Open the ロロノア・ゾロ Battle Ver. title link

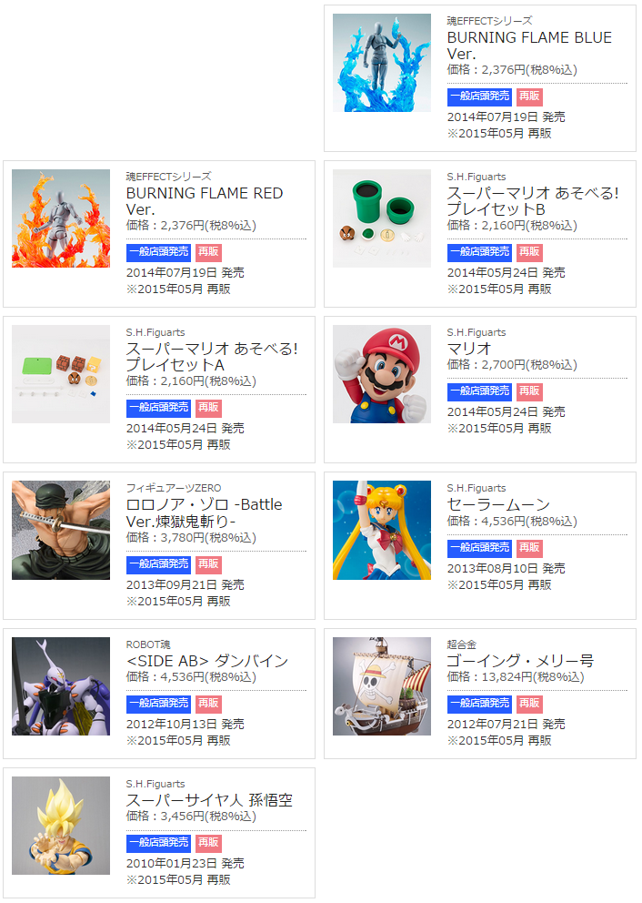204,512
